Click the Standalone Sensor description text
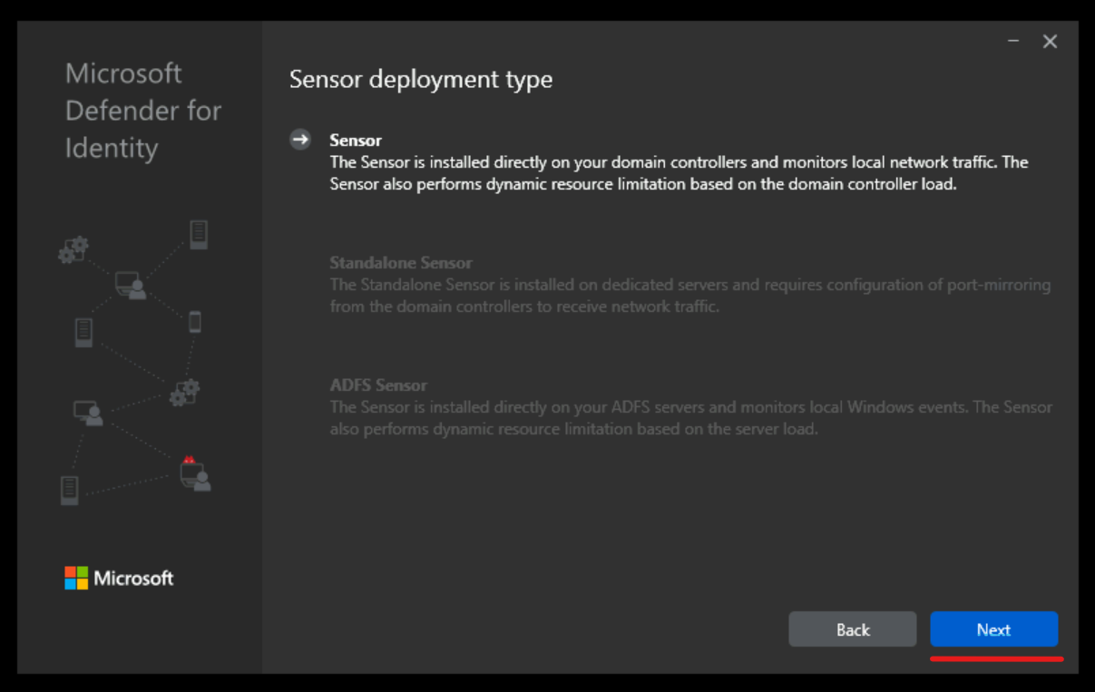This screenshot has width=1095, height=692. [690, 295]
